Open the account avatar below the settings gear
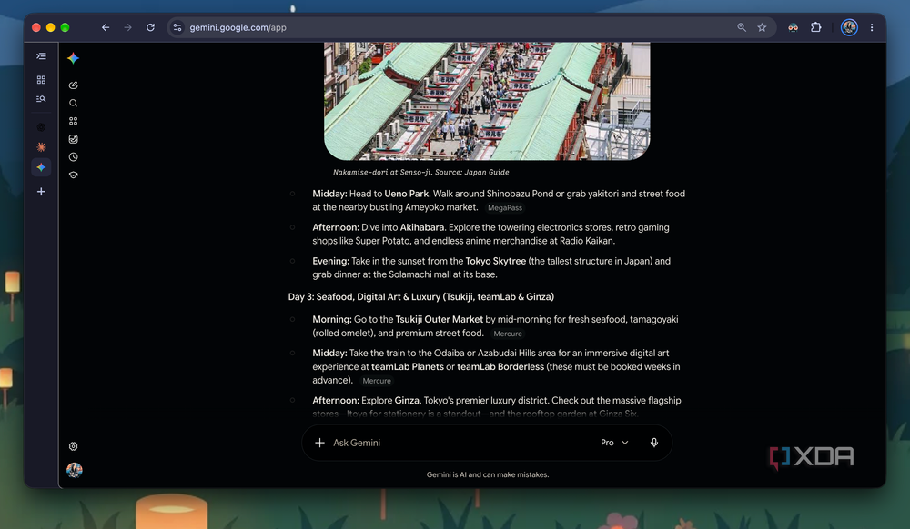The width and height of the screenshot is (910, 529). point(75,470)
